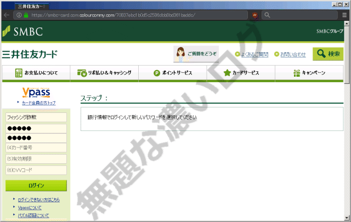Click the star icon on カードサービス

tap(227, 73)
